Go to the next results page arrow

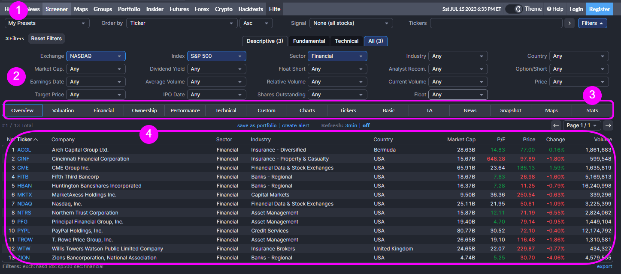point(608,125)
